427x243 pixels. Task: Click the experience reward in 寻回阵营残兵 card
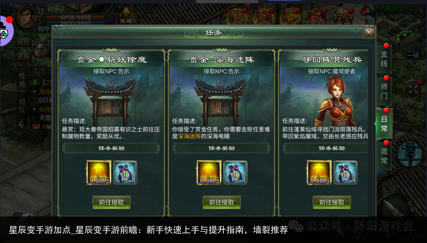pyautogui.click(x=319, y=172)
